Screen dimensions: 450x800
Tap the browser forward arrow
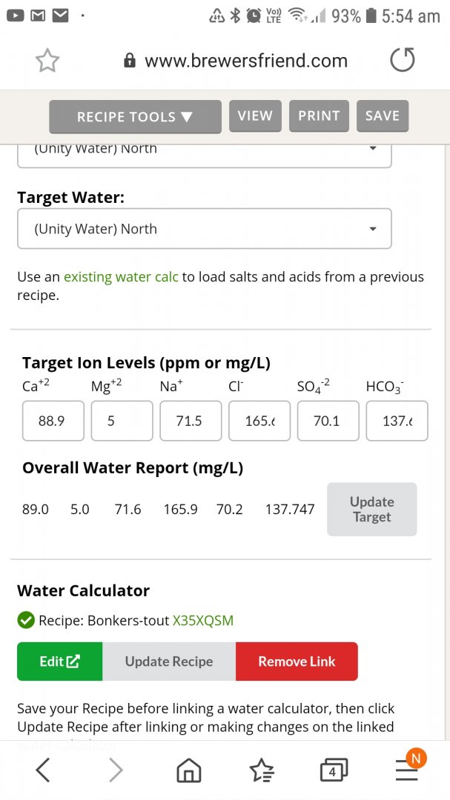click(116, 771)
